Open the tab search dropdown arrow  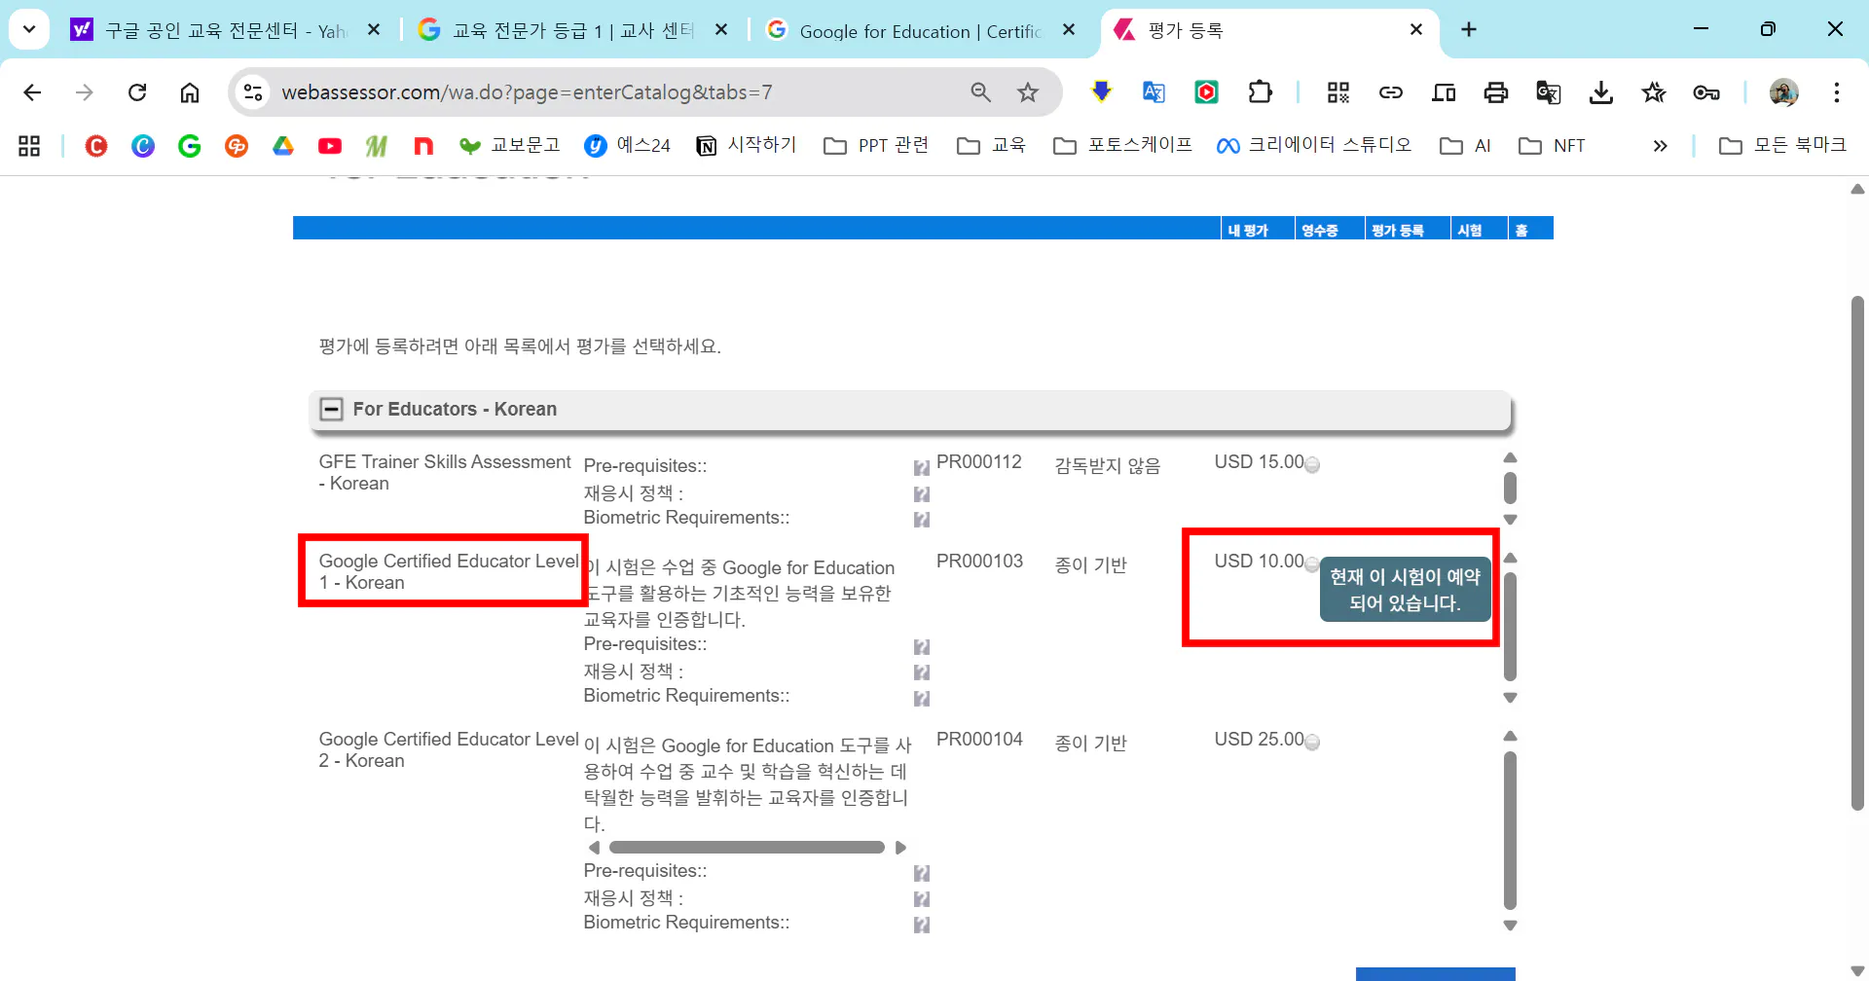coord(28,29)
